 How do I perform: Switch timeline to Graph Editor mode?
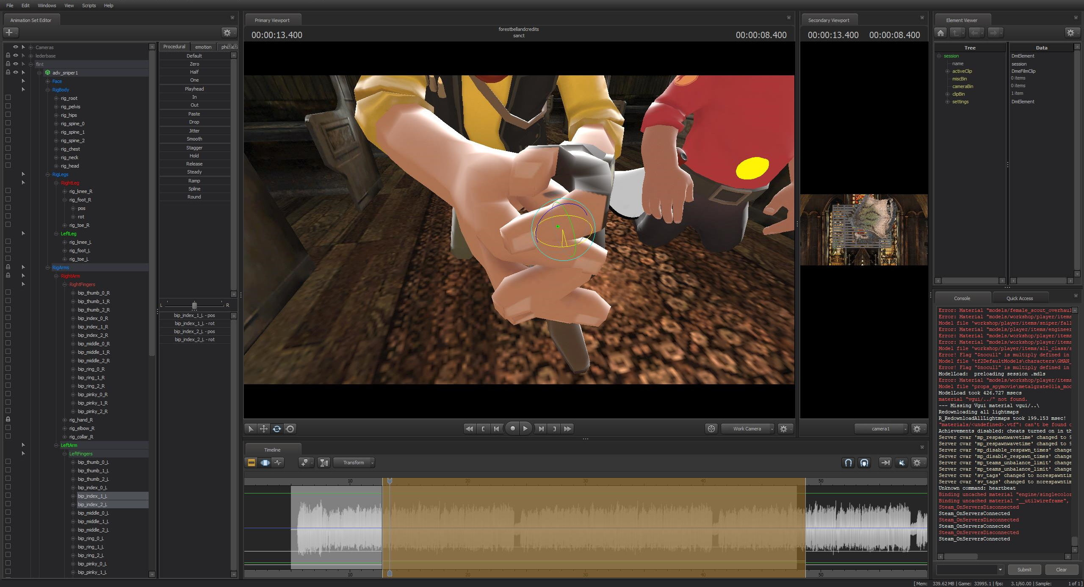point(278,463)
